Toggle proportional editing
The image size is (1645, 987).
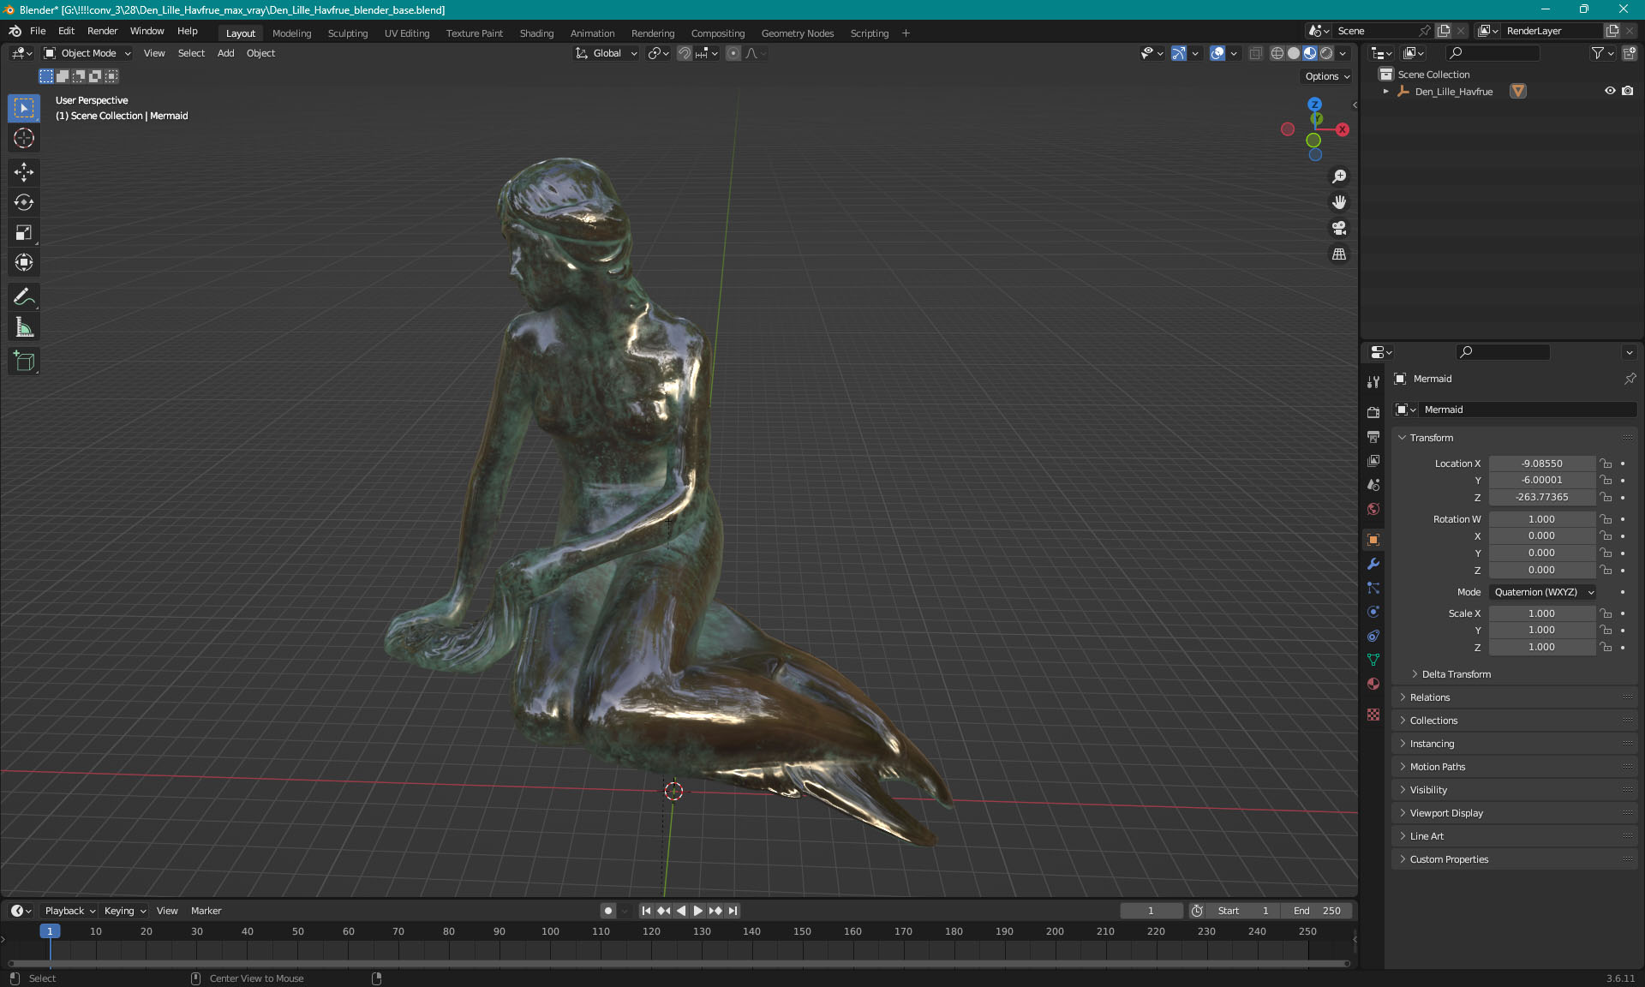[x=733, y=53]
